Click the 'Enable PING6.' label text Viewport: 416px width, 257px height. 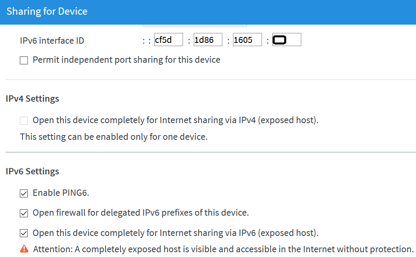click(61, 193)
